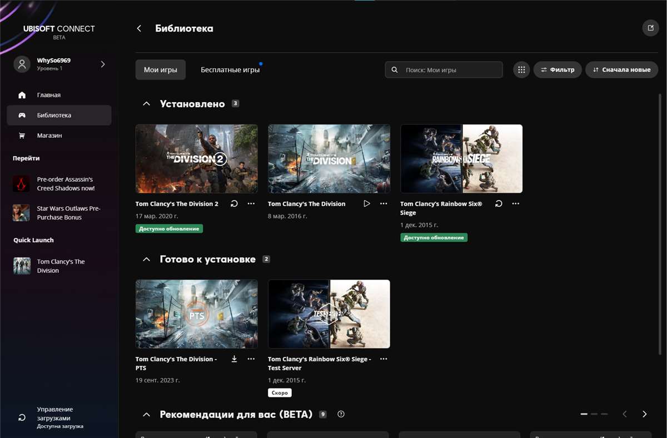
Task: Collapse the Установлено section
Action: pyautogui.click(x=146, y=103)
